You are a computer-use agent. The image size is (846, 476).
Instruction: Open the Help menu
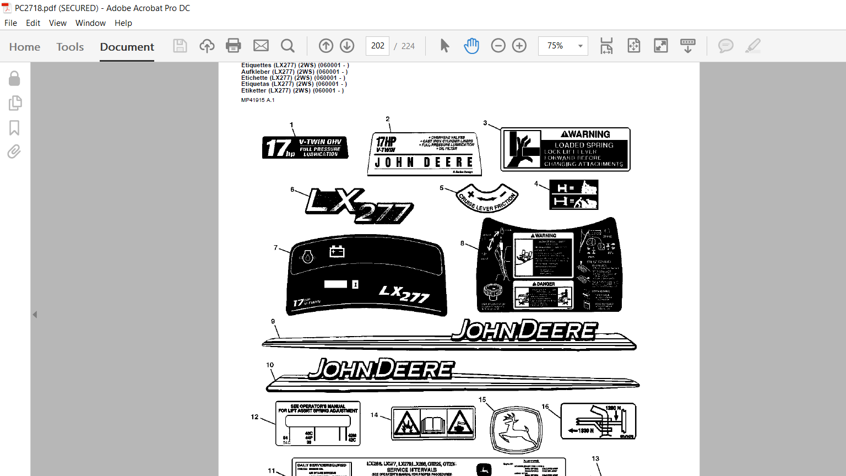tap(123, 23)
